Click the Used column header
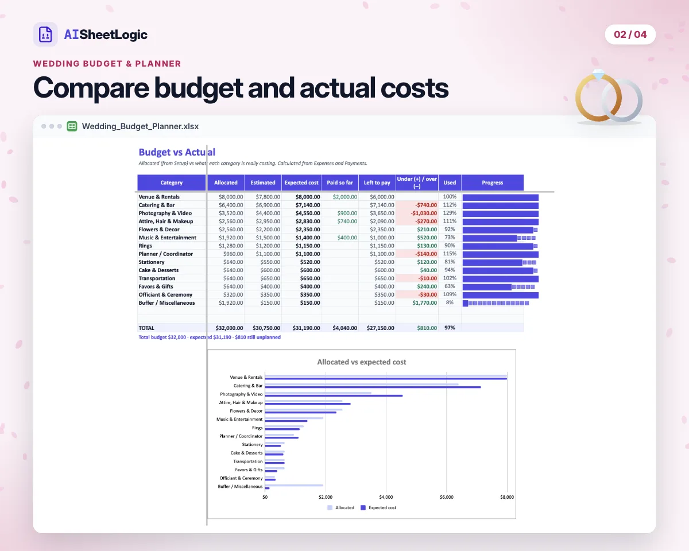This screenshot has width=689, height=551. [450, 183]
